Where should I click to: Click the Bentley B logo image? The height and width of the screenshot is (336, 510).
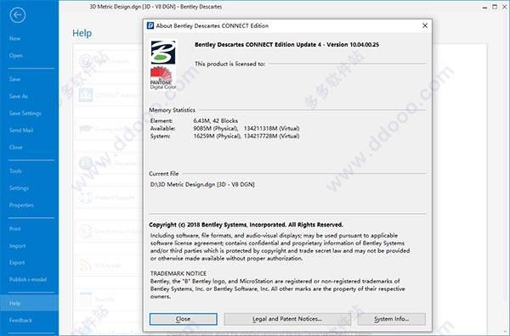(x=163, y=52)
